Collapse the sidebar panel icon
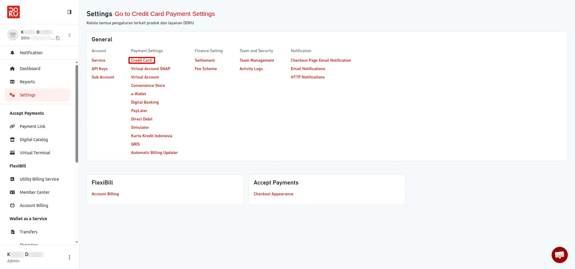This screenshot has width=575, height=269. [69, 12]
